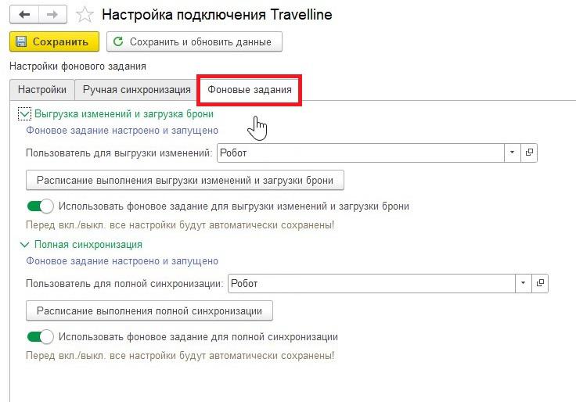Open the выгрузки изменений user record via open icon
The width and height of the screenshot is (576, 402).
[529, 153]
